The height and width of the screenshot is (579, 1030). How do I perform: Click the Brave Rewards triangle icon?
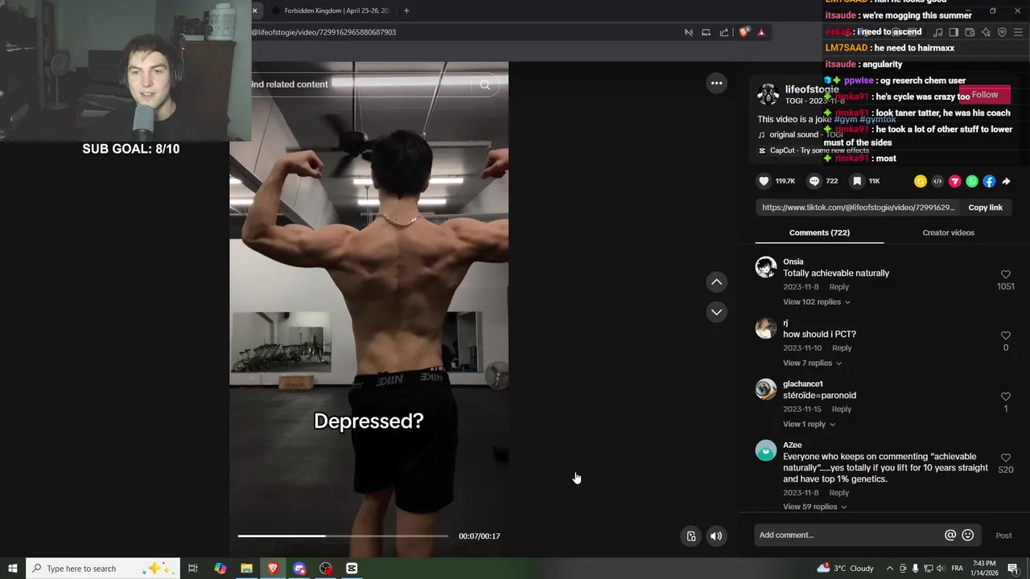[x=761, y=32]
